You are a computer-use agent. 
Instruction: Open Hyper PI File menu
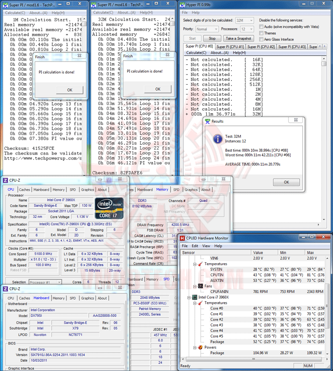(x=185, y=12)
